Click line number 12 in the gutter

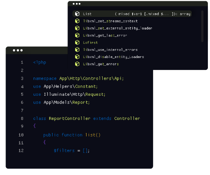tap(21, 150)
